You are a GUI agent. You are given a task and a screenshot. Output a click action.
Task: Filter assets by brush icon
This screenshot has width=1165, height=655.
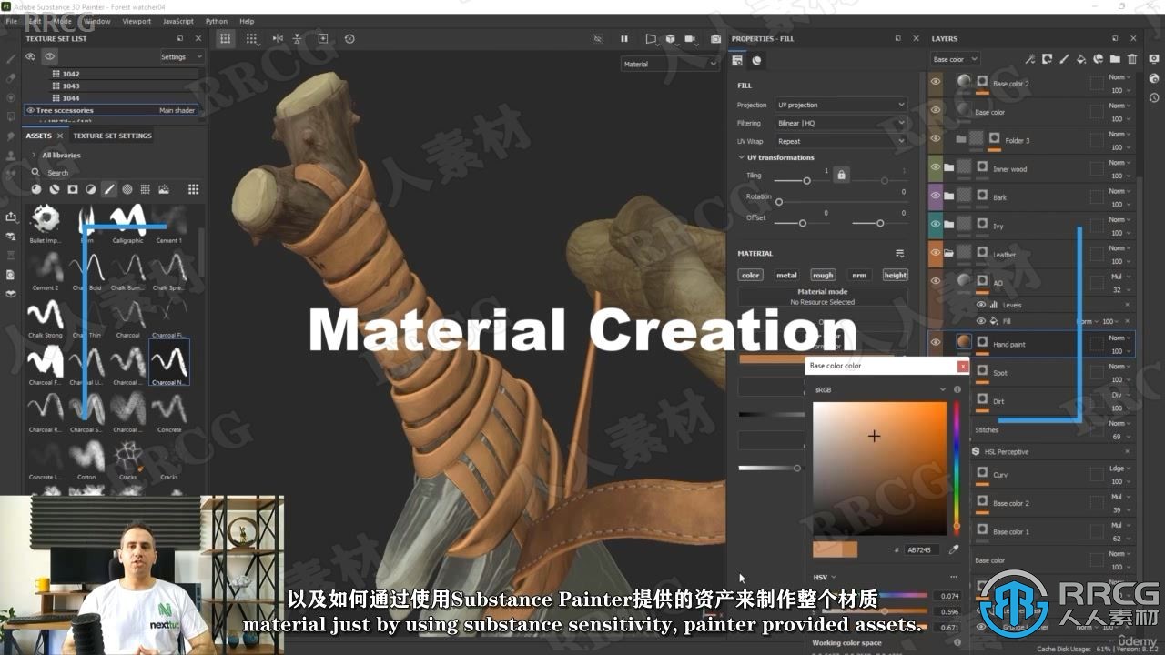point(109,189)
